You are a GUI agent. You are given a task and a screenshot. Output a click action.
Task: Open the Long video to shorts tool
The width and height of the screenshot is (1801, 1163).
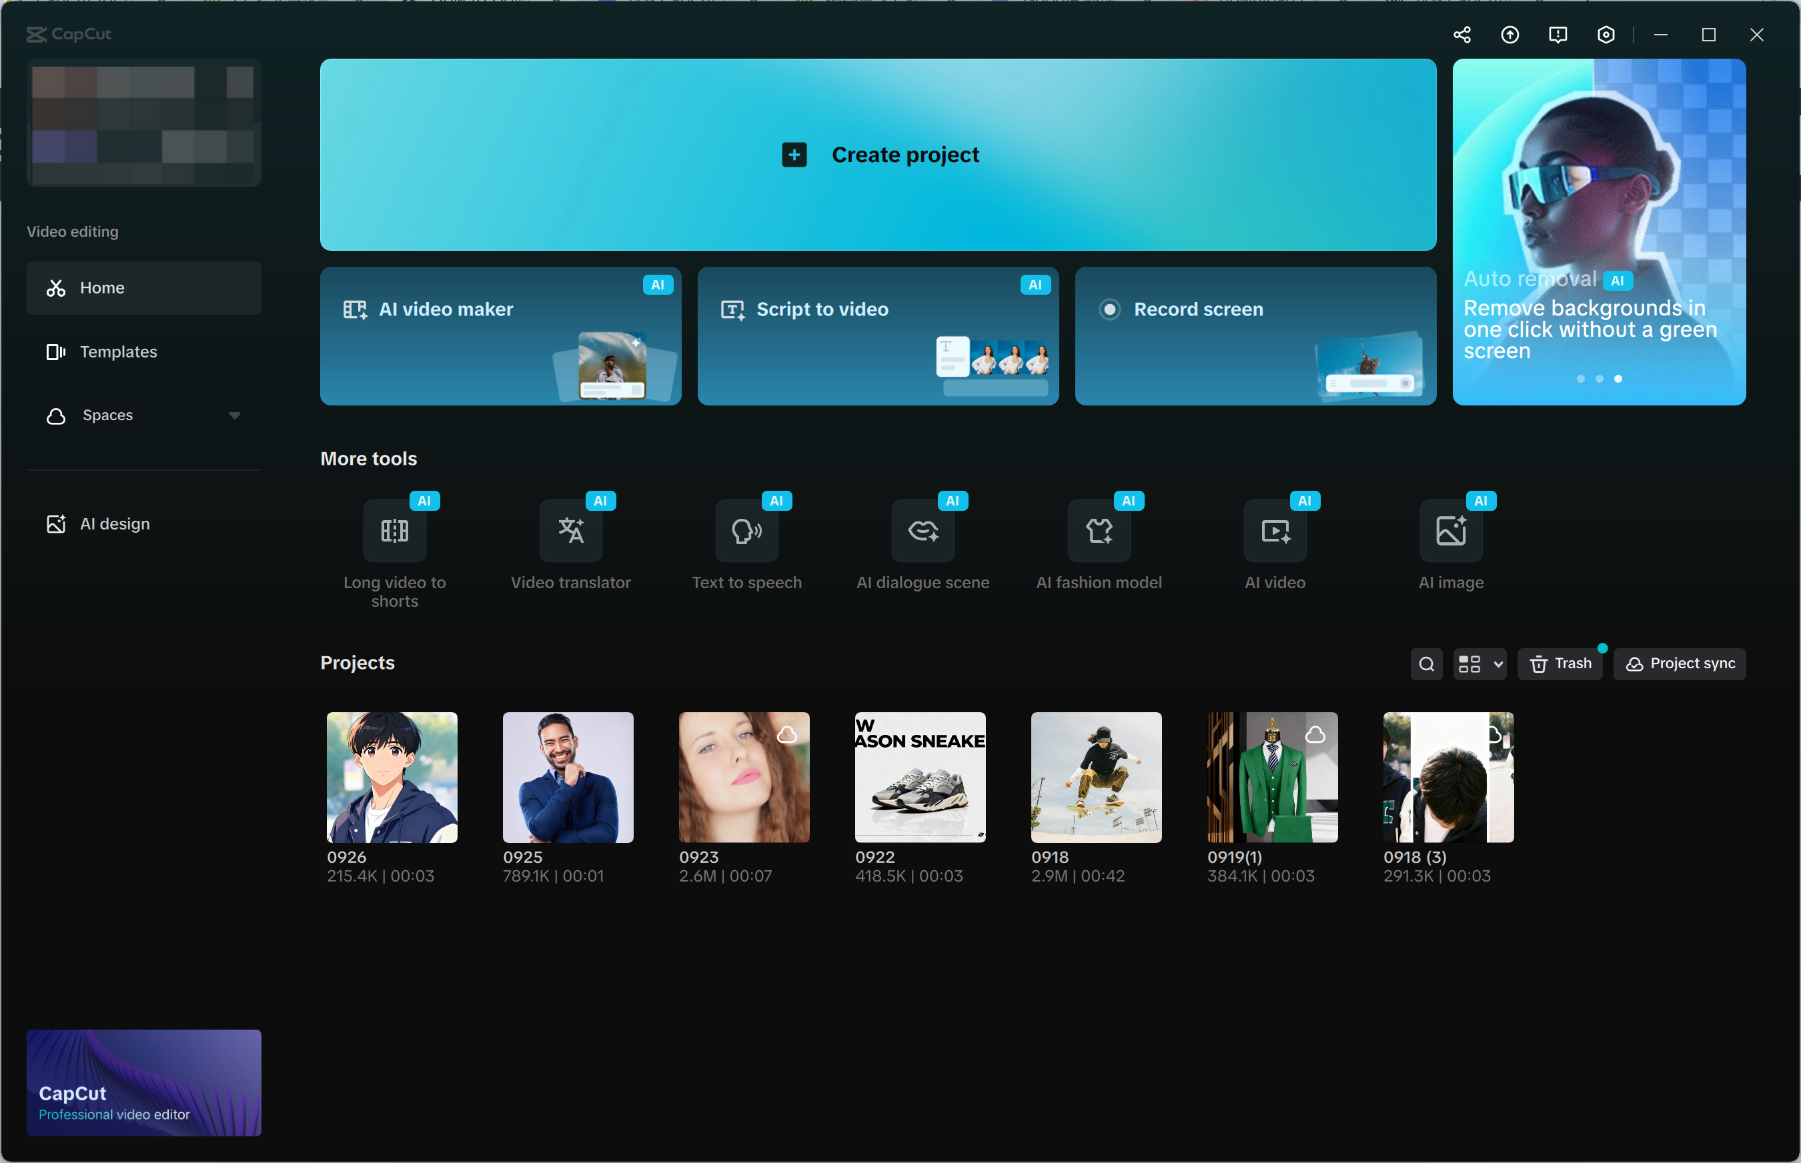[394, 531]
